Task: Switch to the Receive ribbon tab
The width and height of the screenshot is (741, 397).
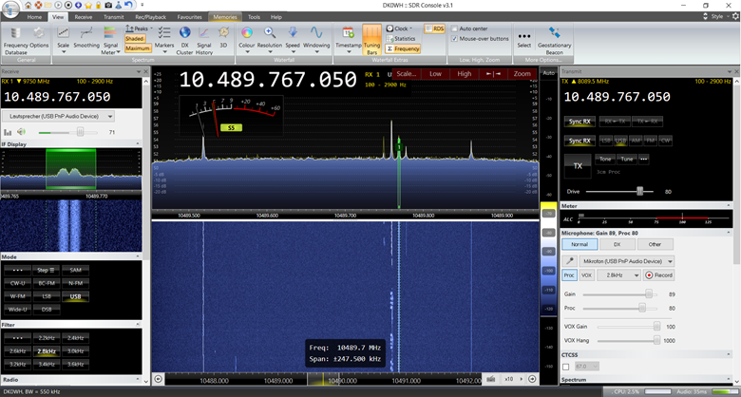Action: point(84,17)
